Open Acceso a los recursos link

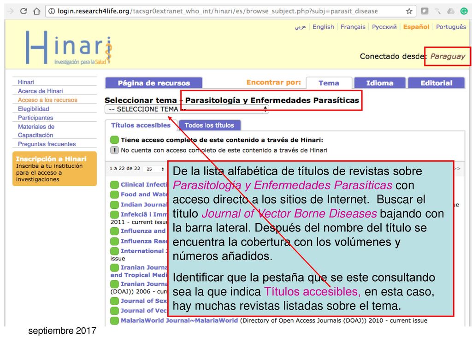click(47, 100)
